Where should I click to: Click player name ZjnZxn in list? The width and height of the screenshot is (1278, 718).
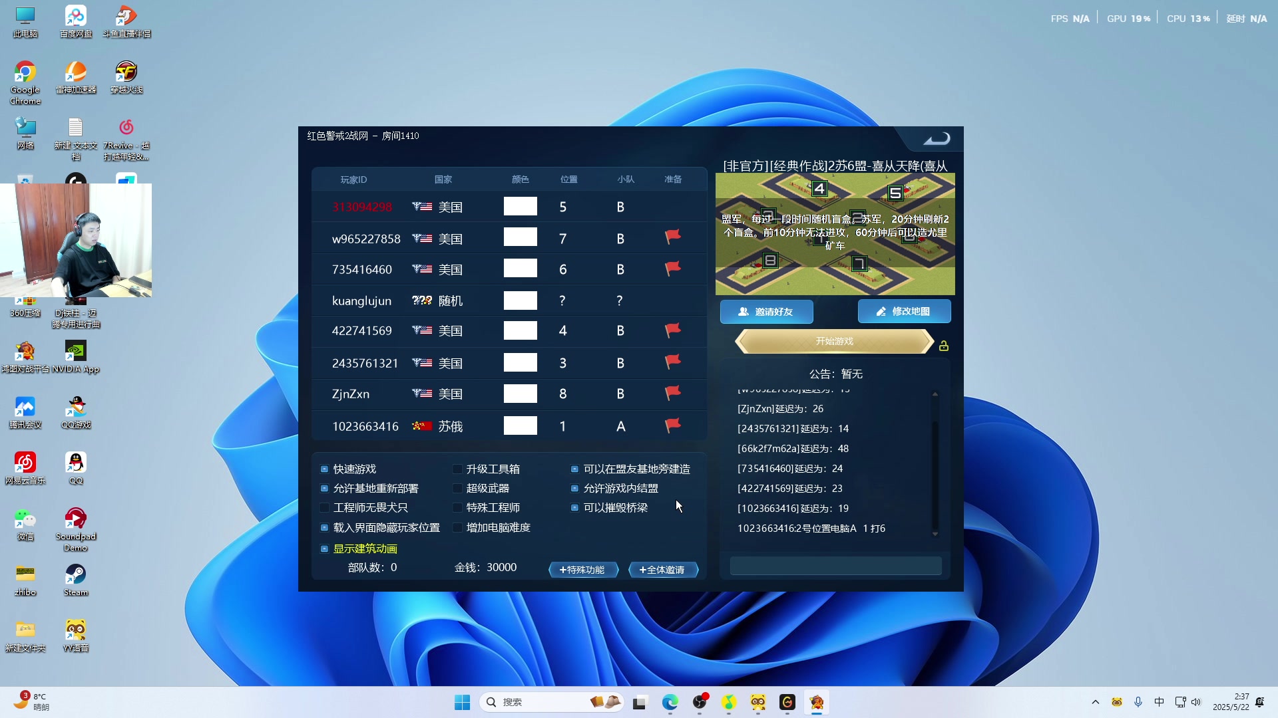pos(351,394)
